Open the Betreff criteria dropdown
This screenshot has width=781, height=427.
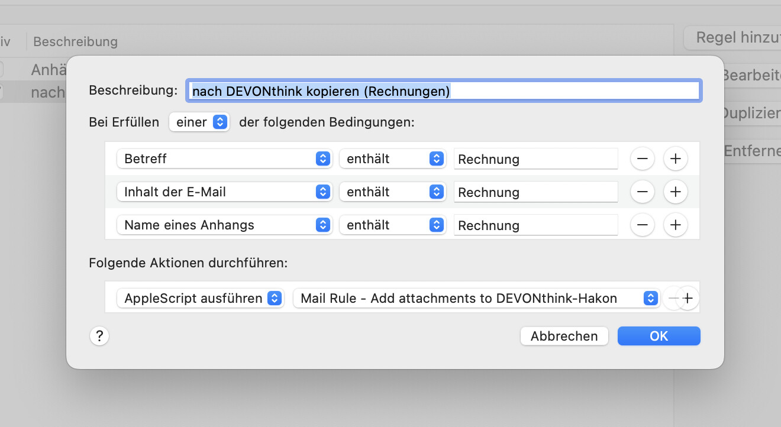224,158
